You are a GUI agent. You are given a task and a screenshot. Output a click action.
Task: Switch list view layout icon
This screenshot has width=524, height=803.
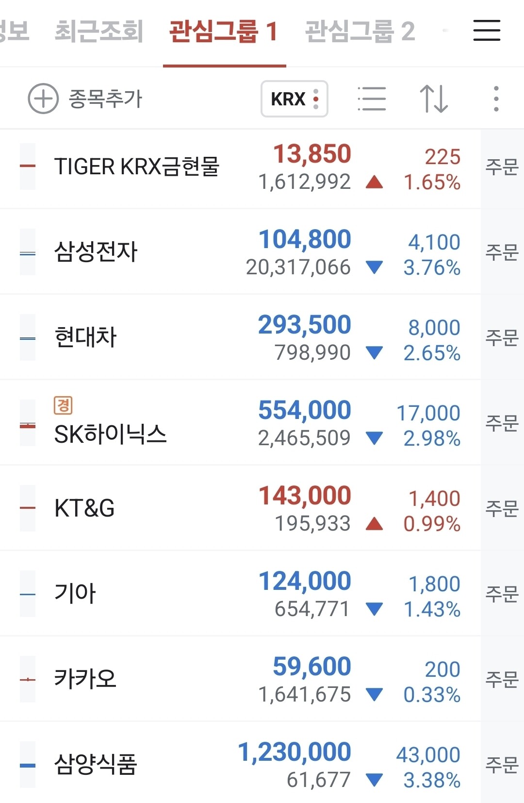372,99
